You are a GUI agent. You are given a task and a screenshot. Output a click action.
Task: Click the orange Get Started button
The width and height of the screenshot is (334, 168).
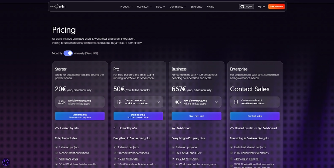(x=276, y=6)
